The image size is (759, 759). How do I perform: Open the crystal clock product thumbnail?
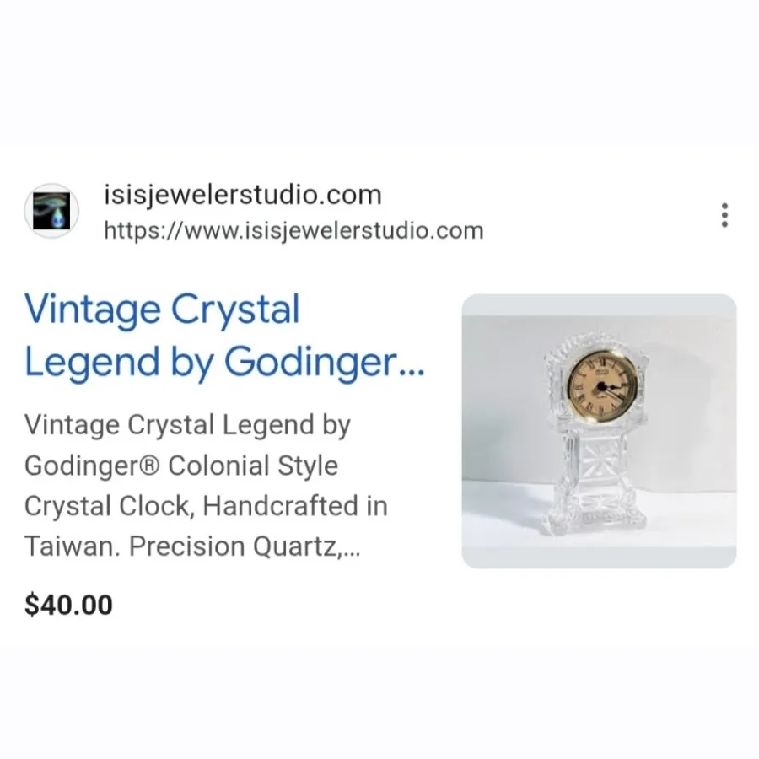(600, 431)
